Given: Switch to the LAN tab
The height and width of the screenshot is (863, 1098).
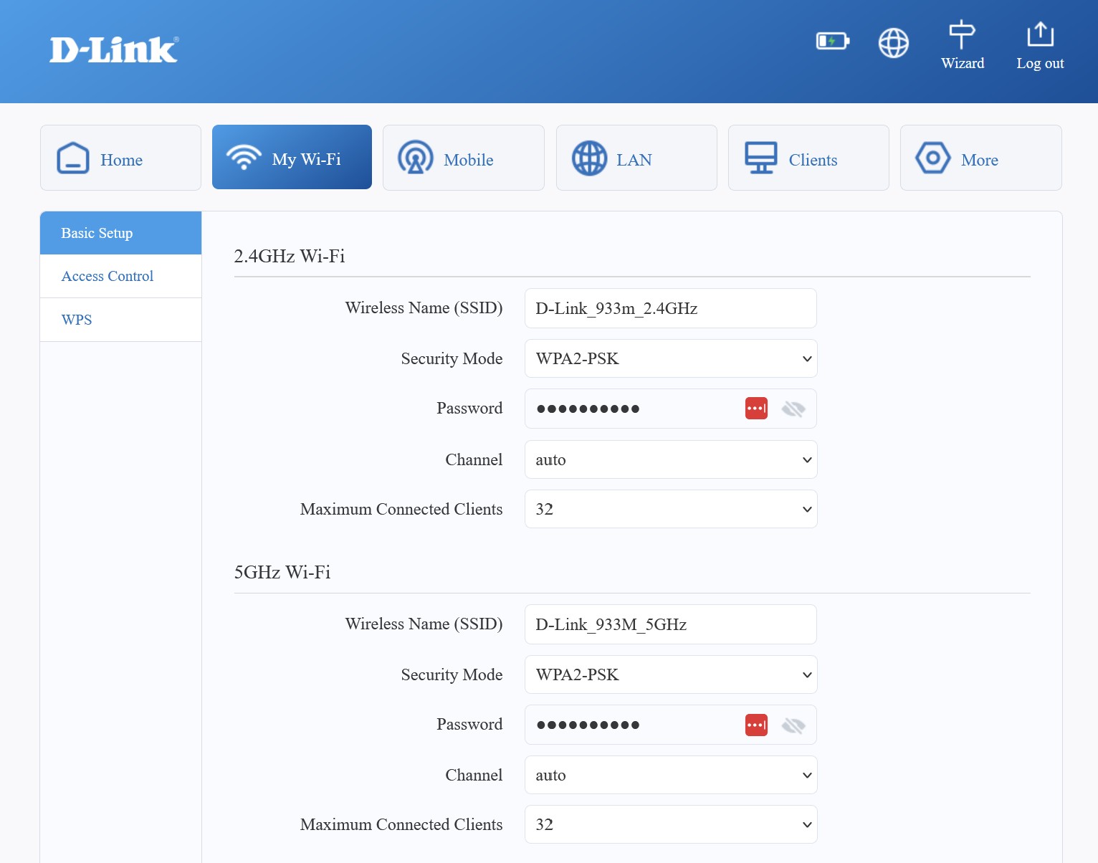Looking at the screenshot, I should [634, 159].
